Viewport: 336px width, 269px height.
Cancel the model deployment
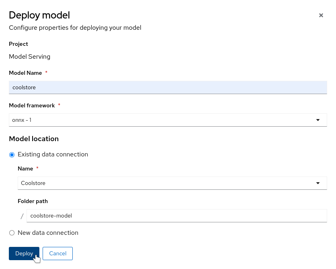pyautogui.click(x=57, y=253)
